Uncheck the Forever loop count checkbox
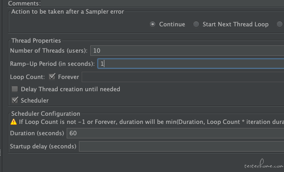 pyautogui.click(x=52, y=77)
